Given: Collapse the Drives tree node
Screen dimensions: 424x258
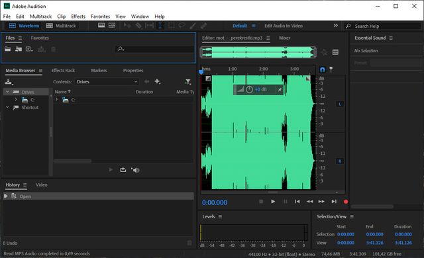Looking at the screenshot, I should 7,92.
